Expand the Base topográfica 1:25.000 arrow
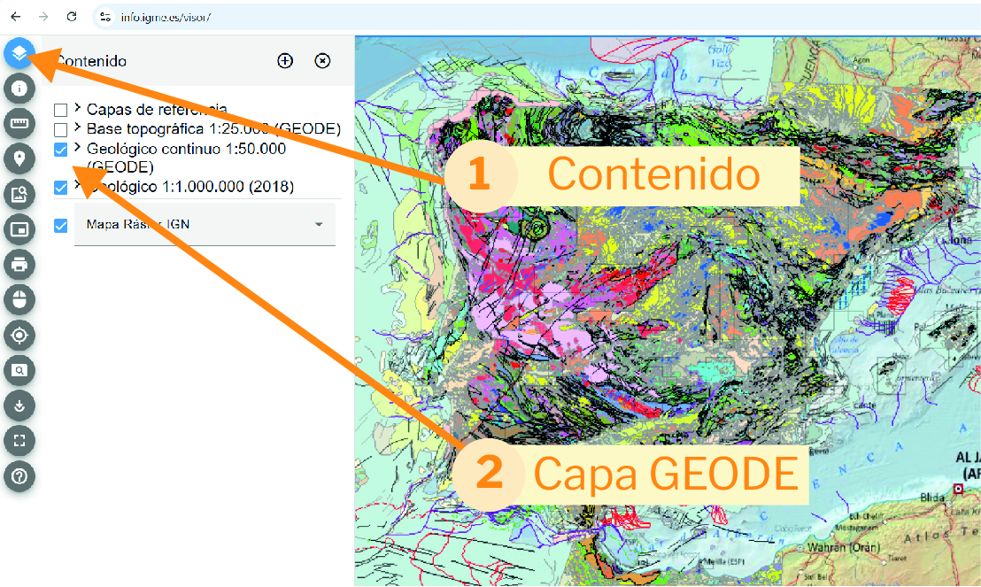Screen dimensions: 981x587 pos(77,127)
